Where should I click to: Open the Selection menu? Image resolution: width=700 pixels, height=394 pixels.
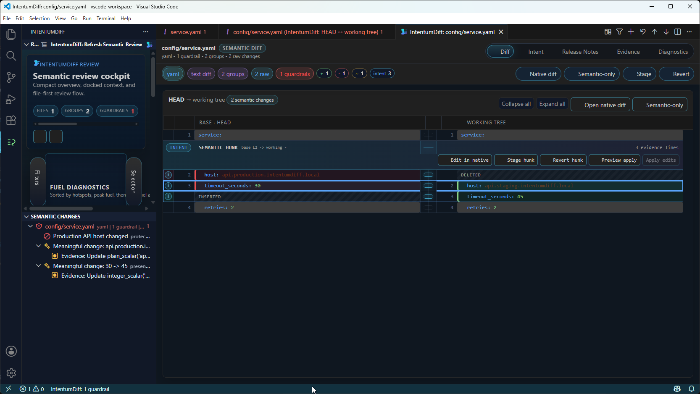point(39,18)
